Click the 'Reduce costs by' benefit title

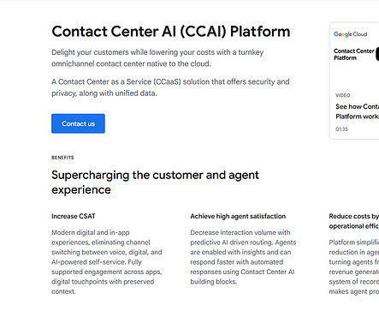point(354,216)
